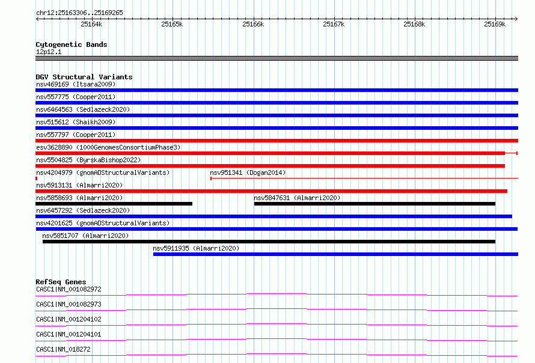535x363 pixels.
Task: Click the DGV Structural Variants track title
Action: pyautogui.click(x=84, y=77)
